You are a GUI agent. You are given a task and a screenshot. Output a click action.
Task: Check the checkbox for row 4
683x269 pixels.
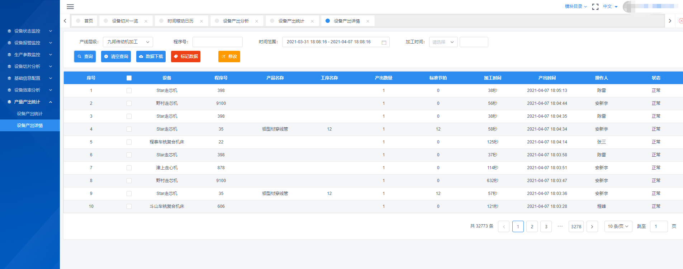(129, 129)
